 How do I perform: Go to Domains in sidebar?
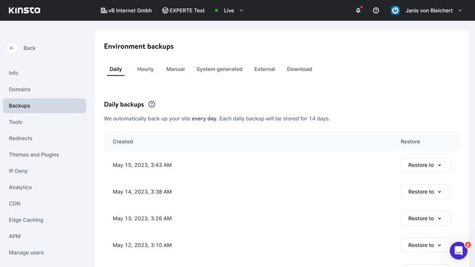tap(20, 90)
